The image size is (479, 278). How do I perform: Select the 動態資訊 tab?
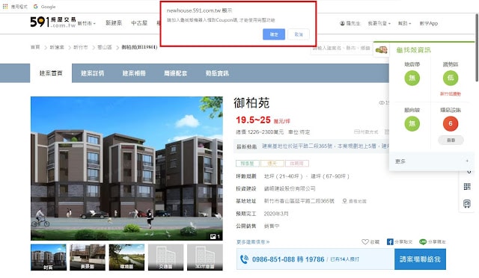217,73
